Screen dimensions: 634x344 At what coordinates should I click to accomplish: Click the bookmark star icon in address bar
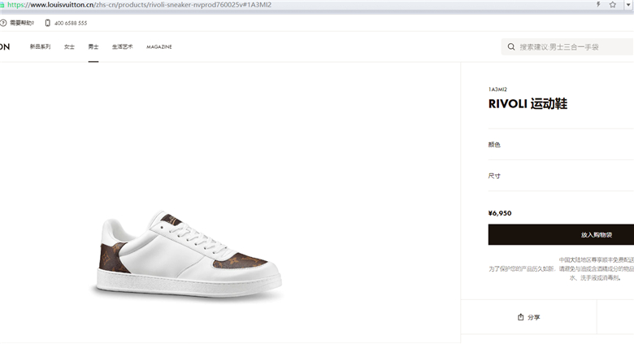613,4
